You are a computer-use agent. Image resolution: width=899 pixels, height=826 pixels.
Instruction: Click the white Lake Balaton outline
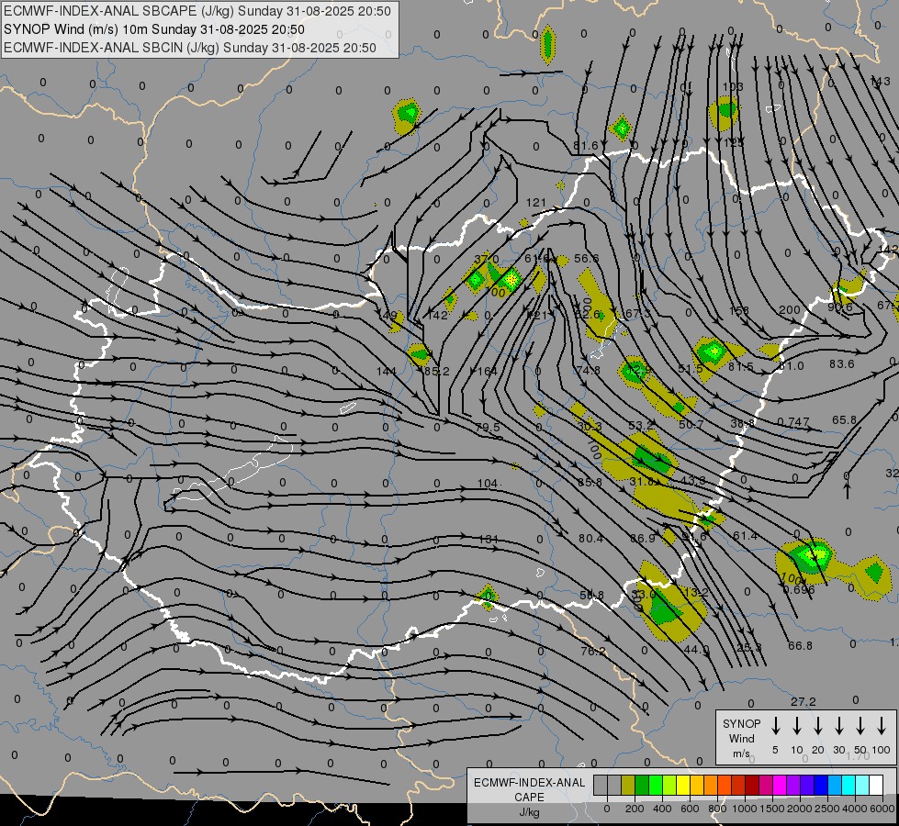click(232, 469)
